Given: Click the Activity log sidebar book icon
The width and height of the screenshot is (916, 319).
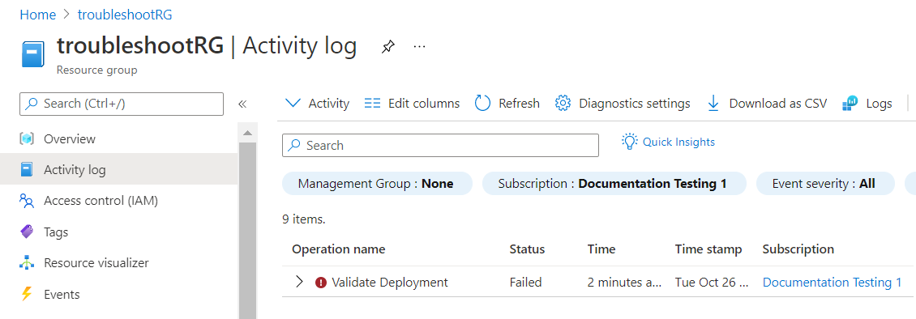Looking at the screenshot, I should [x=27, y=170].
